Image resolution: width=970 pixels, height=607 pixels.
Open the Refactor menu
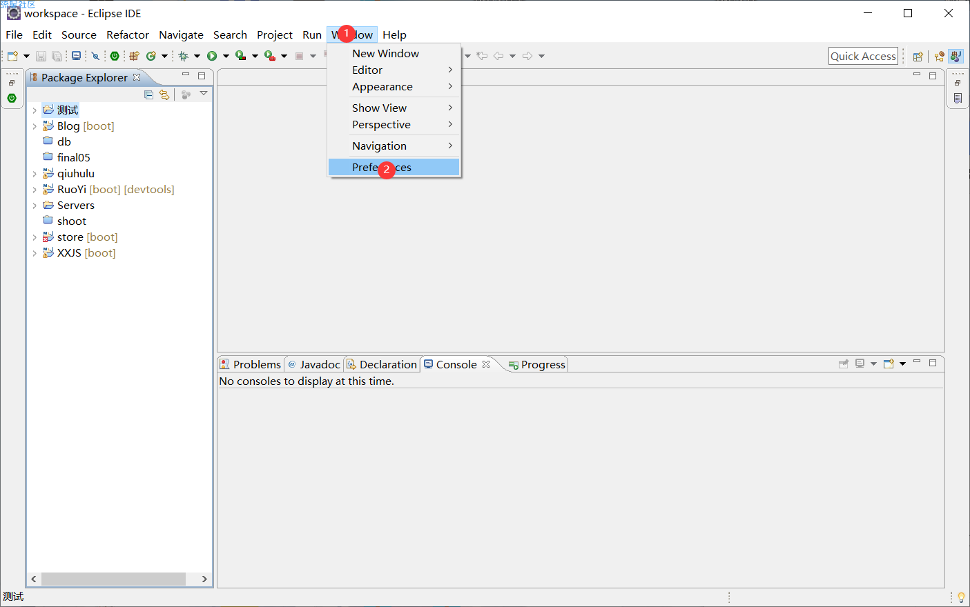point(128,34)
